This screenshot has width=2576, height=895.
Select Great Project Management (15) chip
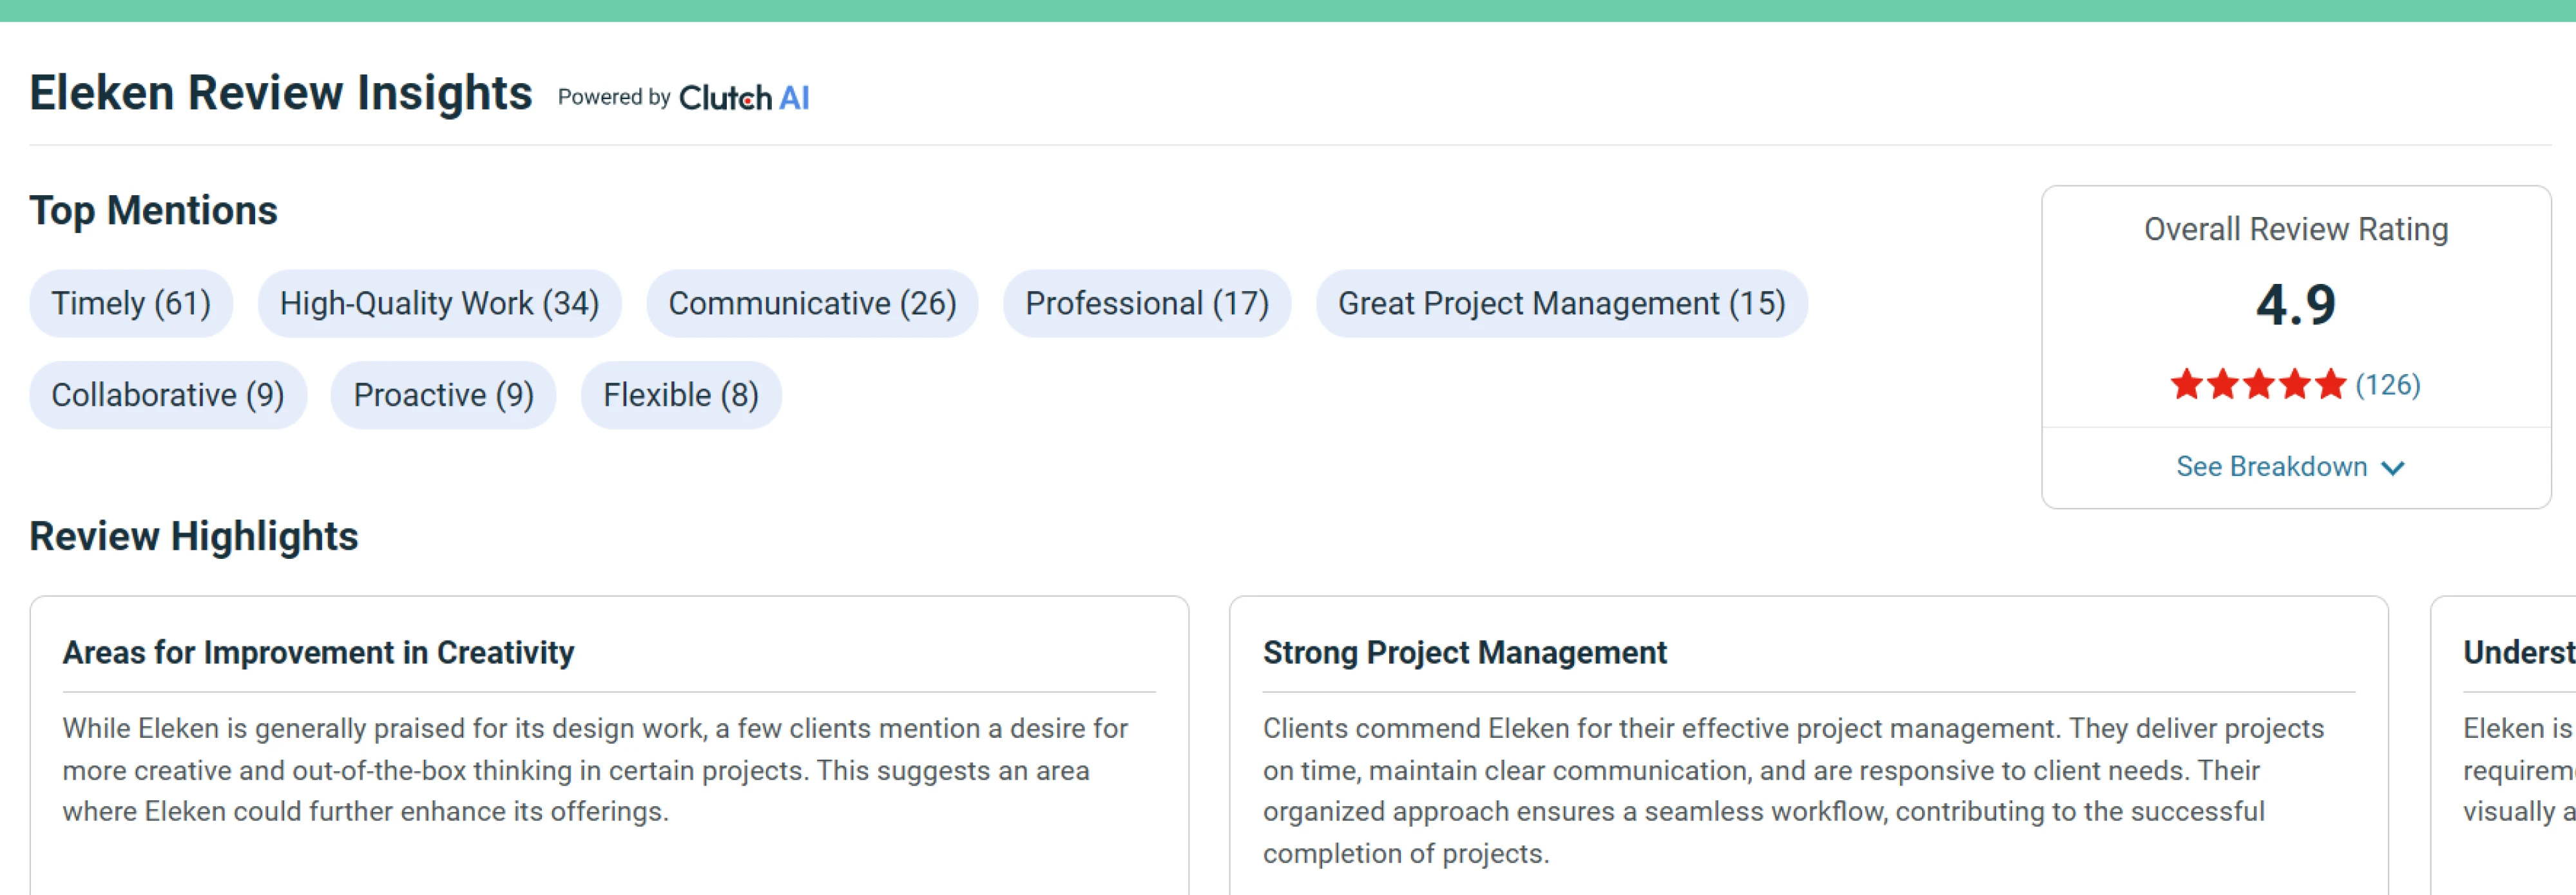(x=1561, y=304)
